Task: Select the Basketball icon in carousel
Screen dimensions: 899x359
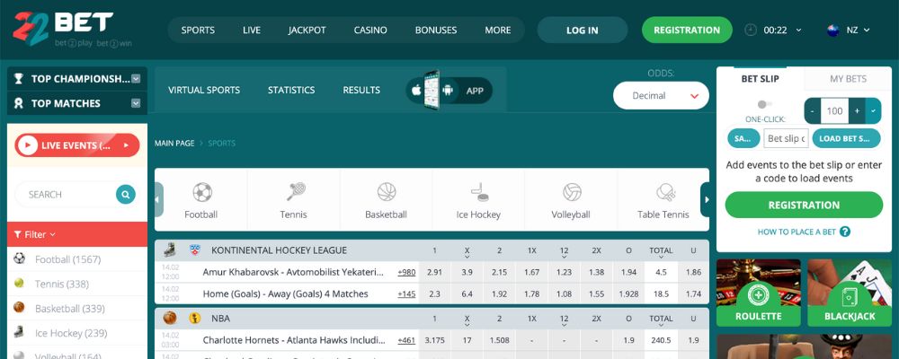Action: tap(387, 192)
